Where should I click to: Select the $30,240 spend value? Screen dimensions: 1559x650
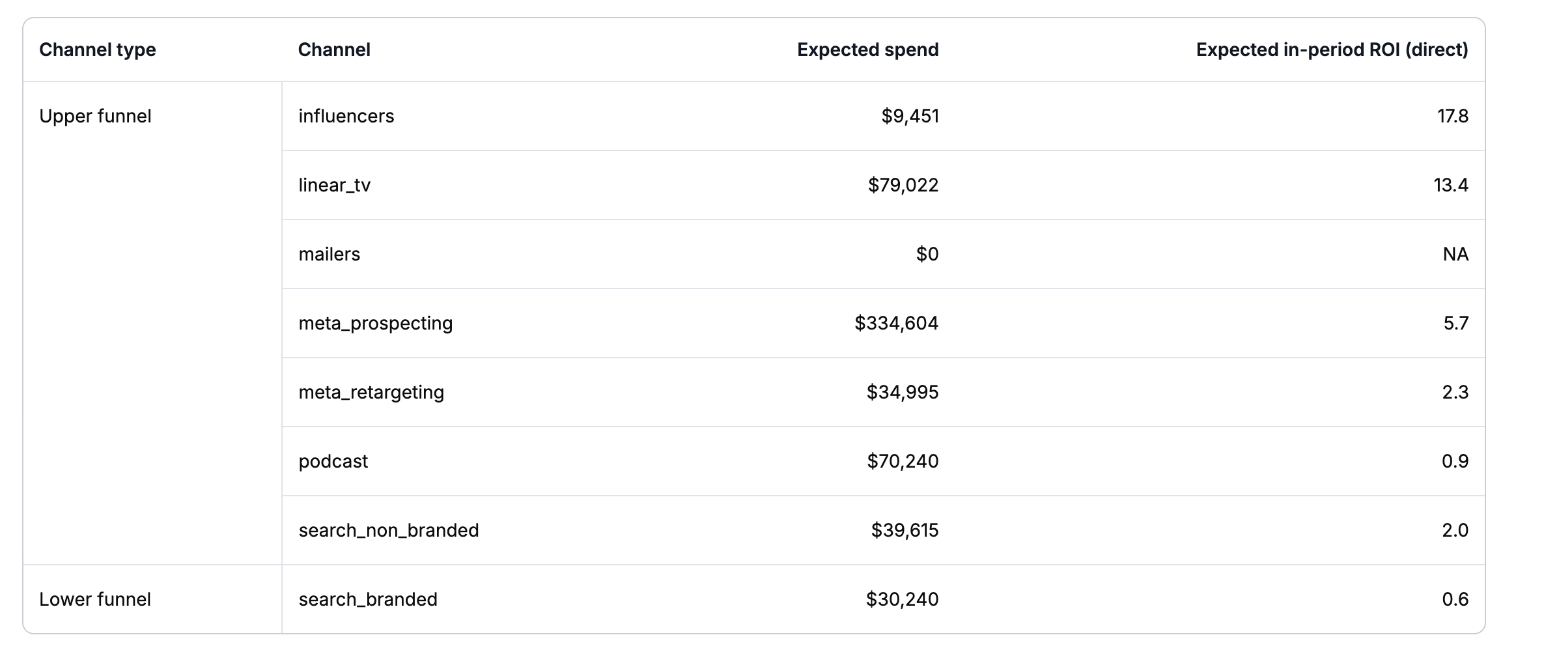click(902, 599)
